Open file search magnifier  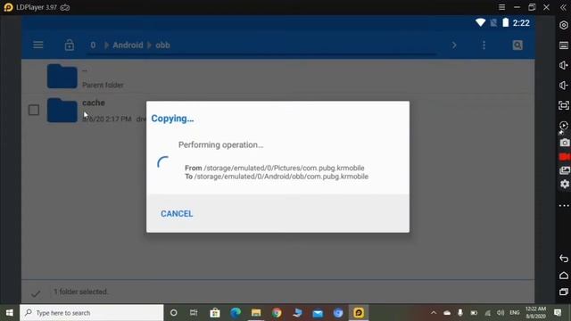[517, 45]
